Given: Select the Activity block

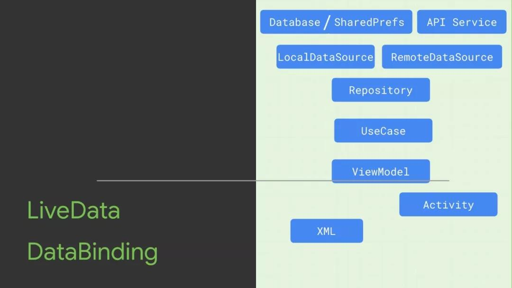Looking at the screenshot, I should [448, 205].
